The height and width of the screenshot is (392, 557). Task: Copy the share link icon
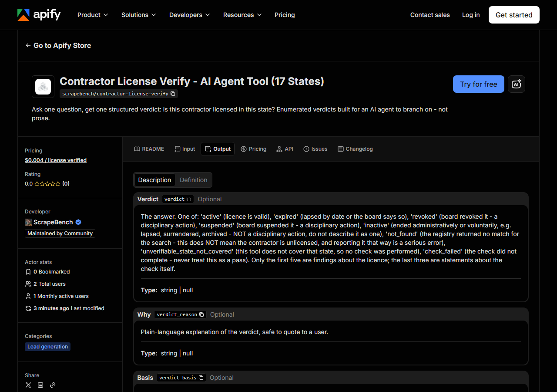[53, 385]
